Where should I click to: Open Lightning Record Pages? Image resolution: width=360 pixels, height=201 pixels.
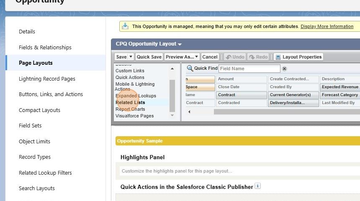47,79
